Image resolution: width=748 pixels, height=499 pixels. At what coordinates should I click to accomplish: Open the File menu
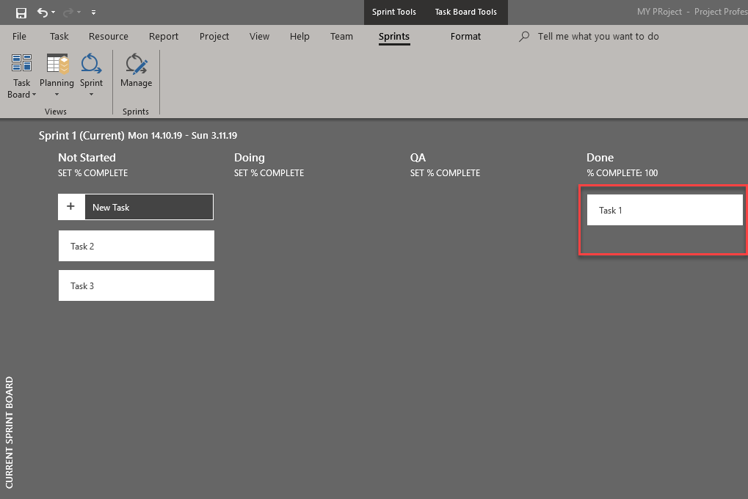coord(19,37)
